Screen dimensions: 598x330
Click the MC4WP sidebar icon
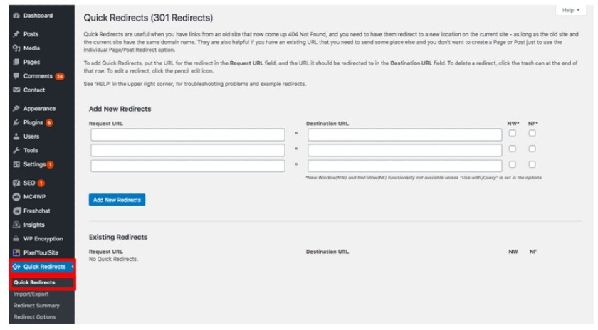click(x=16, y=196)
